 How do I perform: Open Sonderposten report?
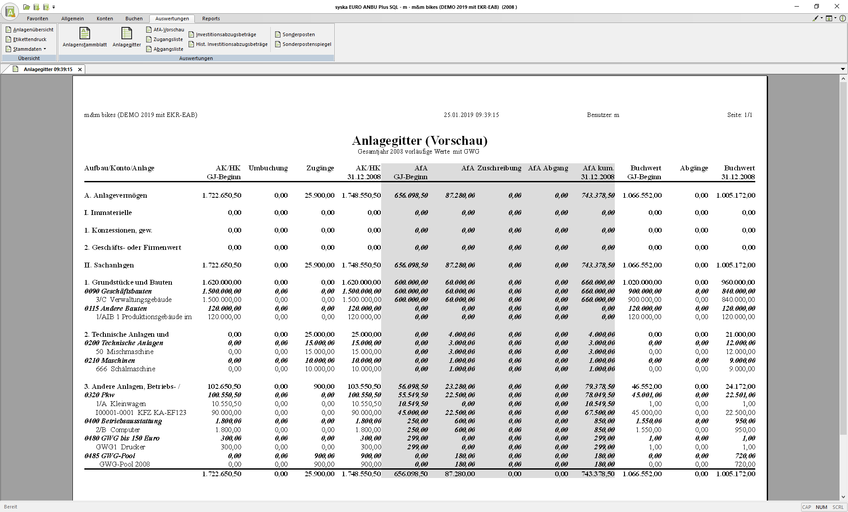coord(295,34)
